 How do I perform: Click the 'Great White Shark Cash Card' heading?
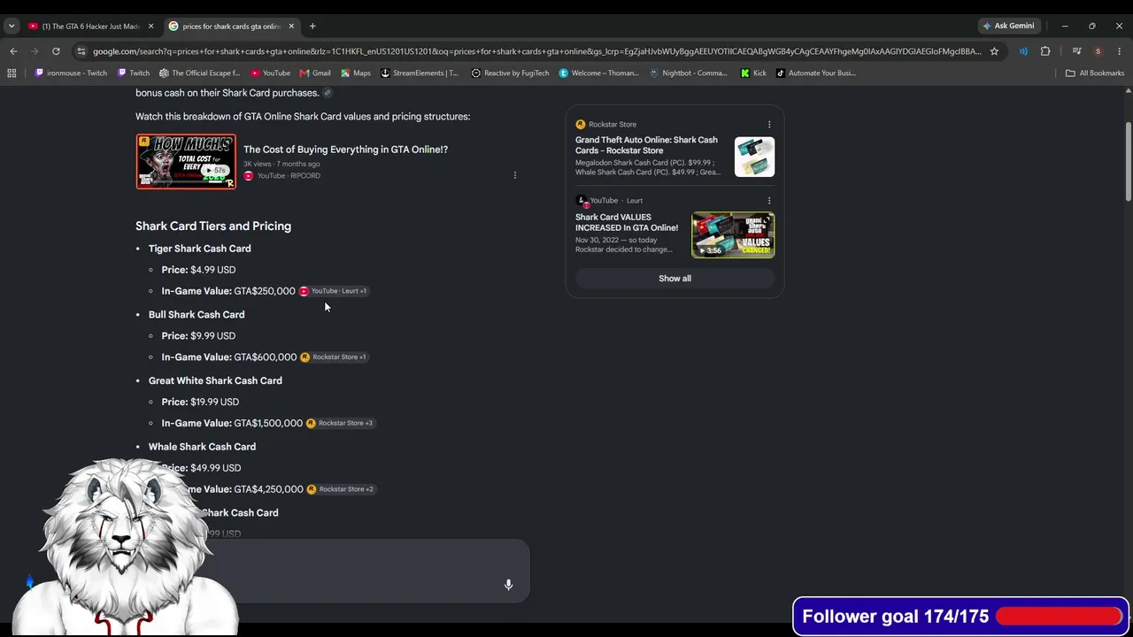coord(215,380)
